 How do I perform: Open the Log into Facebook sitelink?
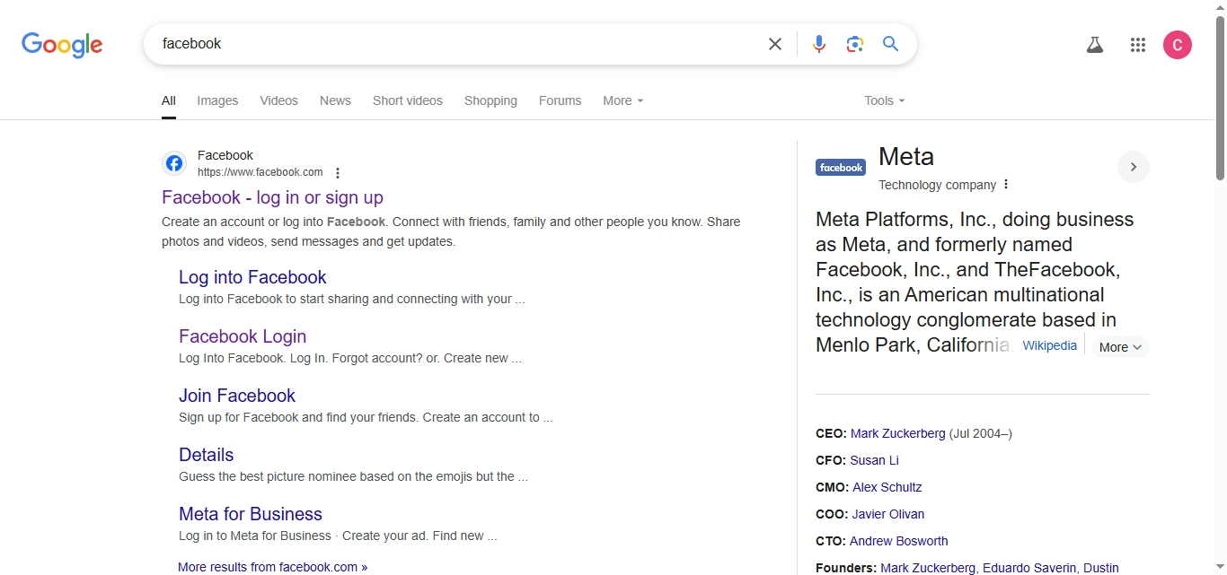[252, 277]
